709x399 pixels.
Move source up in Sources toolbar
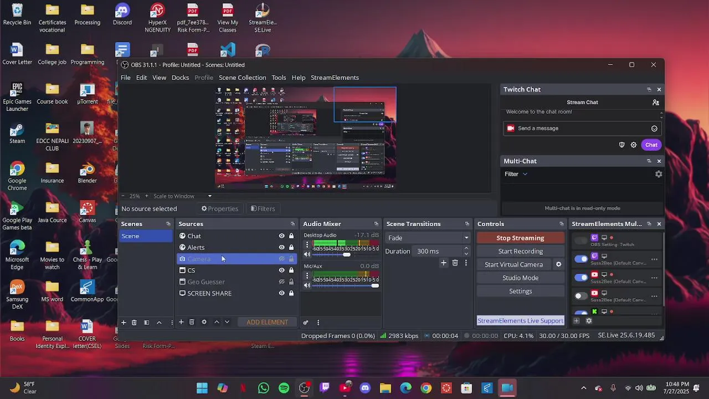pyautogui.click(x=217, y=322)
